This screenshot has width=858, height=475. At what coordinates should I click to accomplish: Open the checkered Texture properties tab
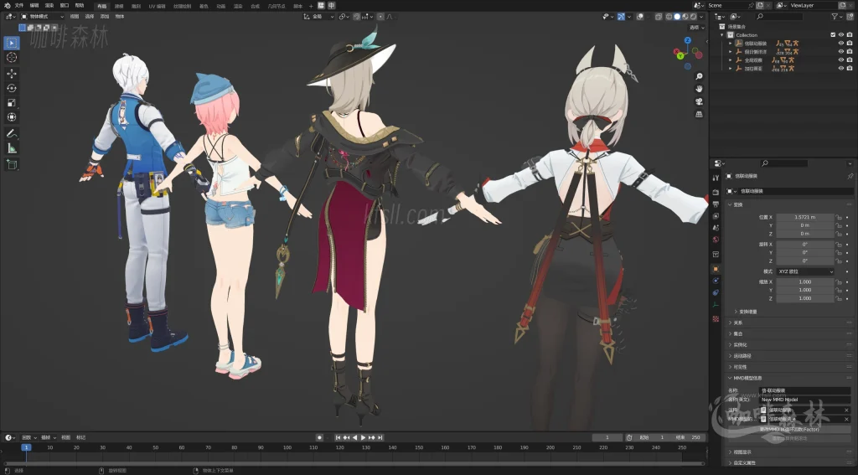[x=716, y=318]
